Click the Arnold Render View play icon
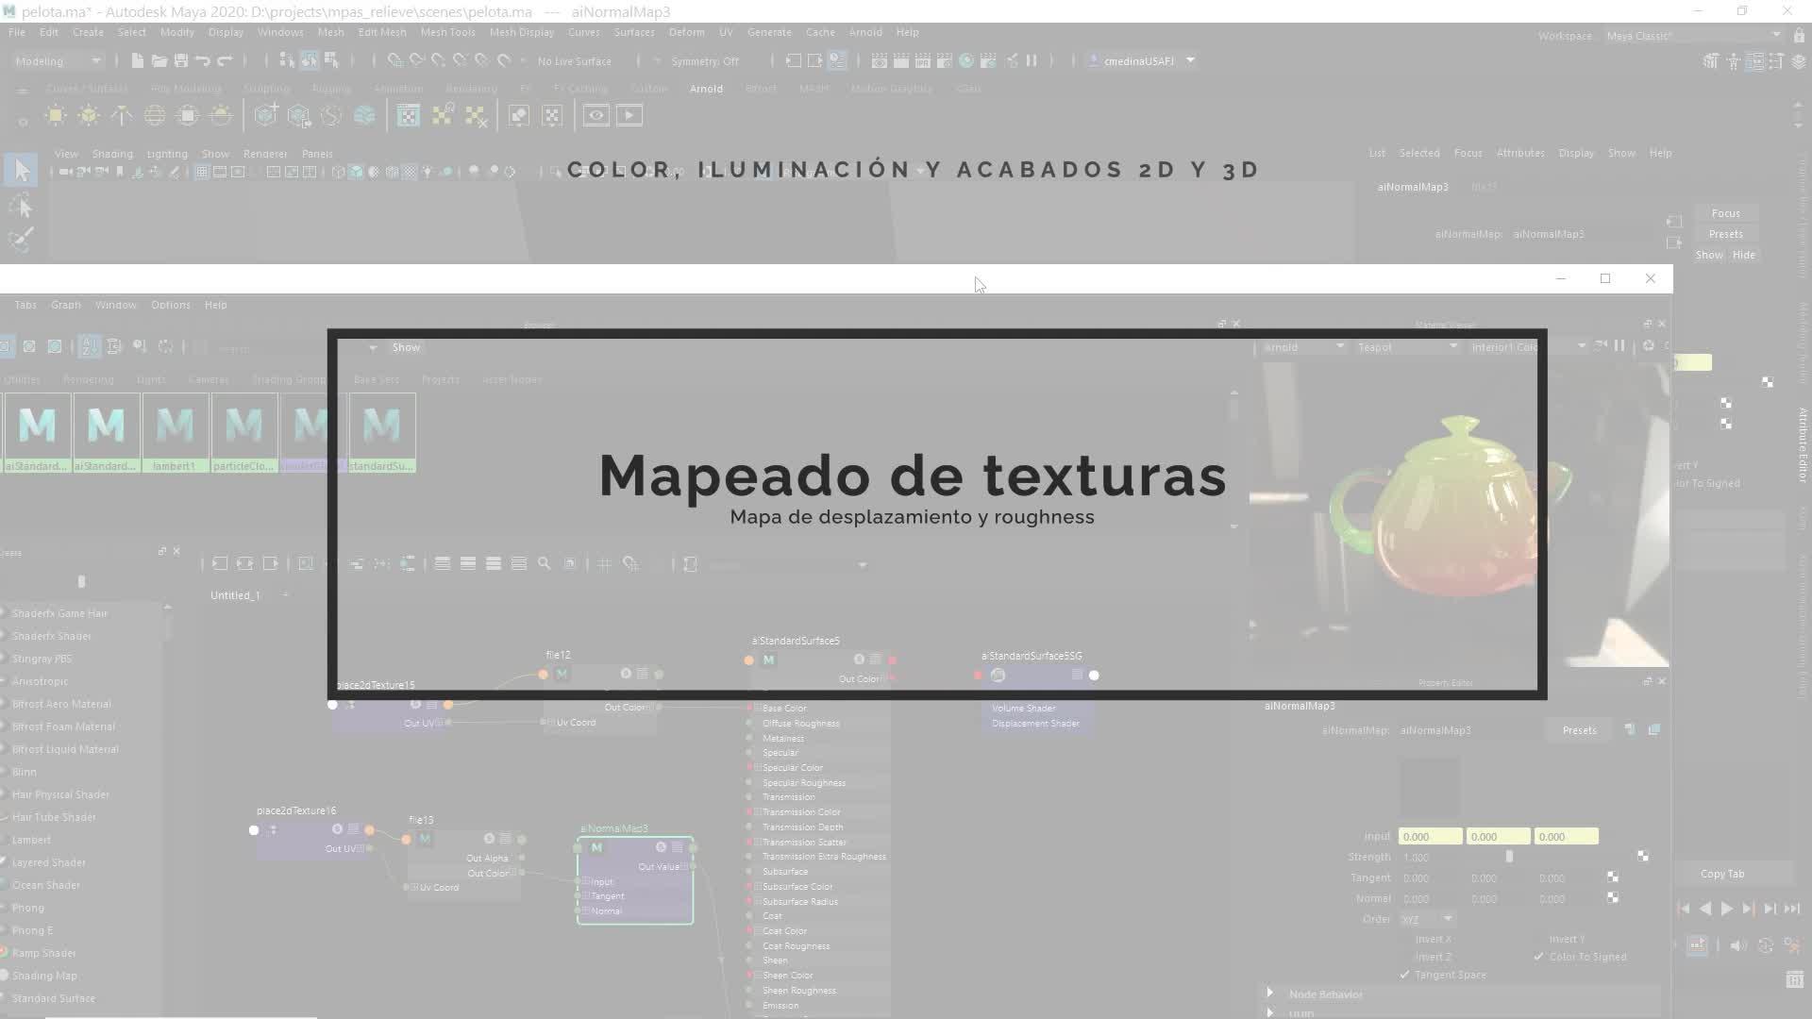The width and height of the screenshot is (1812, 1019). point(629,115)
